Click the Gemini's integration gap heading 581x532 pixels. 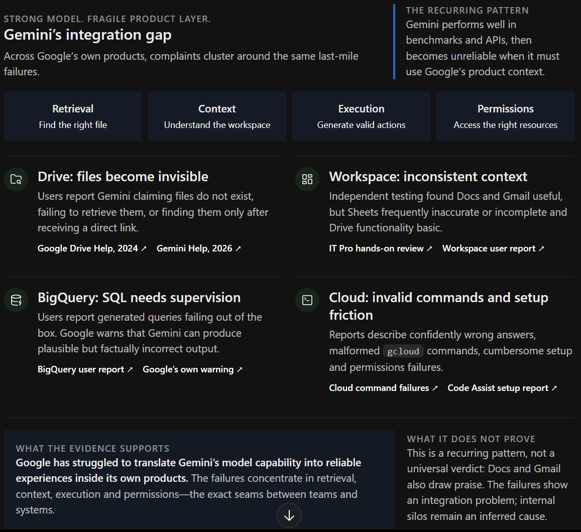point(88,35)
